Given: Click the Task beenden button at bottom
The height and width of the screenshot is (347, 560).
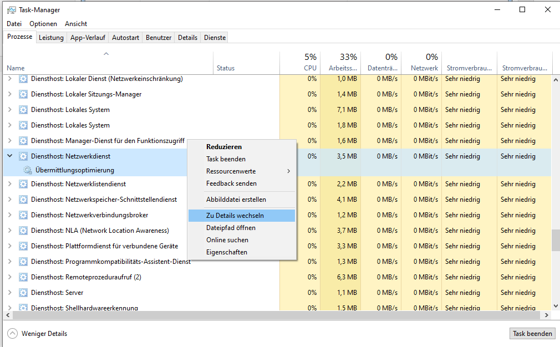Looking at the screenshot, I should pos(532,334).
